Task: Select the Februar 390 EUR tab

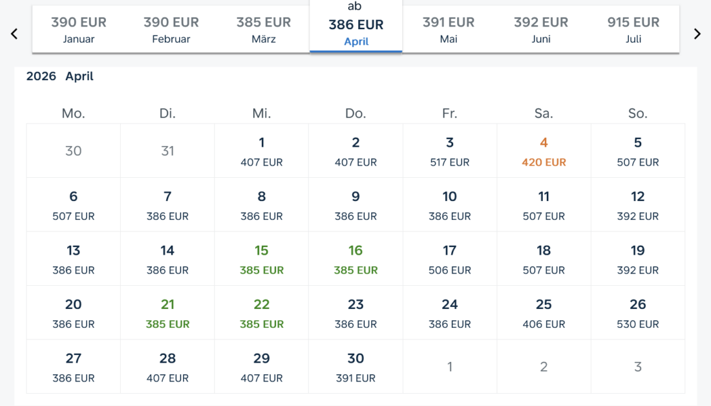Action: pos(171,30)
